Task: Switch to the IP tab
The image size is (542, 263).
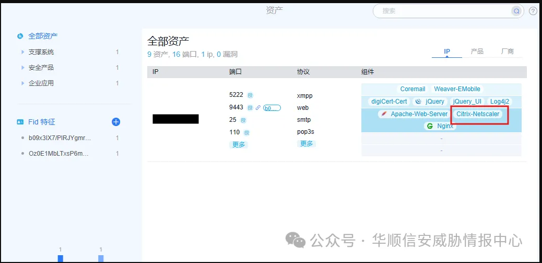Action: click(447, 52)
